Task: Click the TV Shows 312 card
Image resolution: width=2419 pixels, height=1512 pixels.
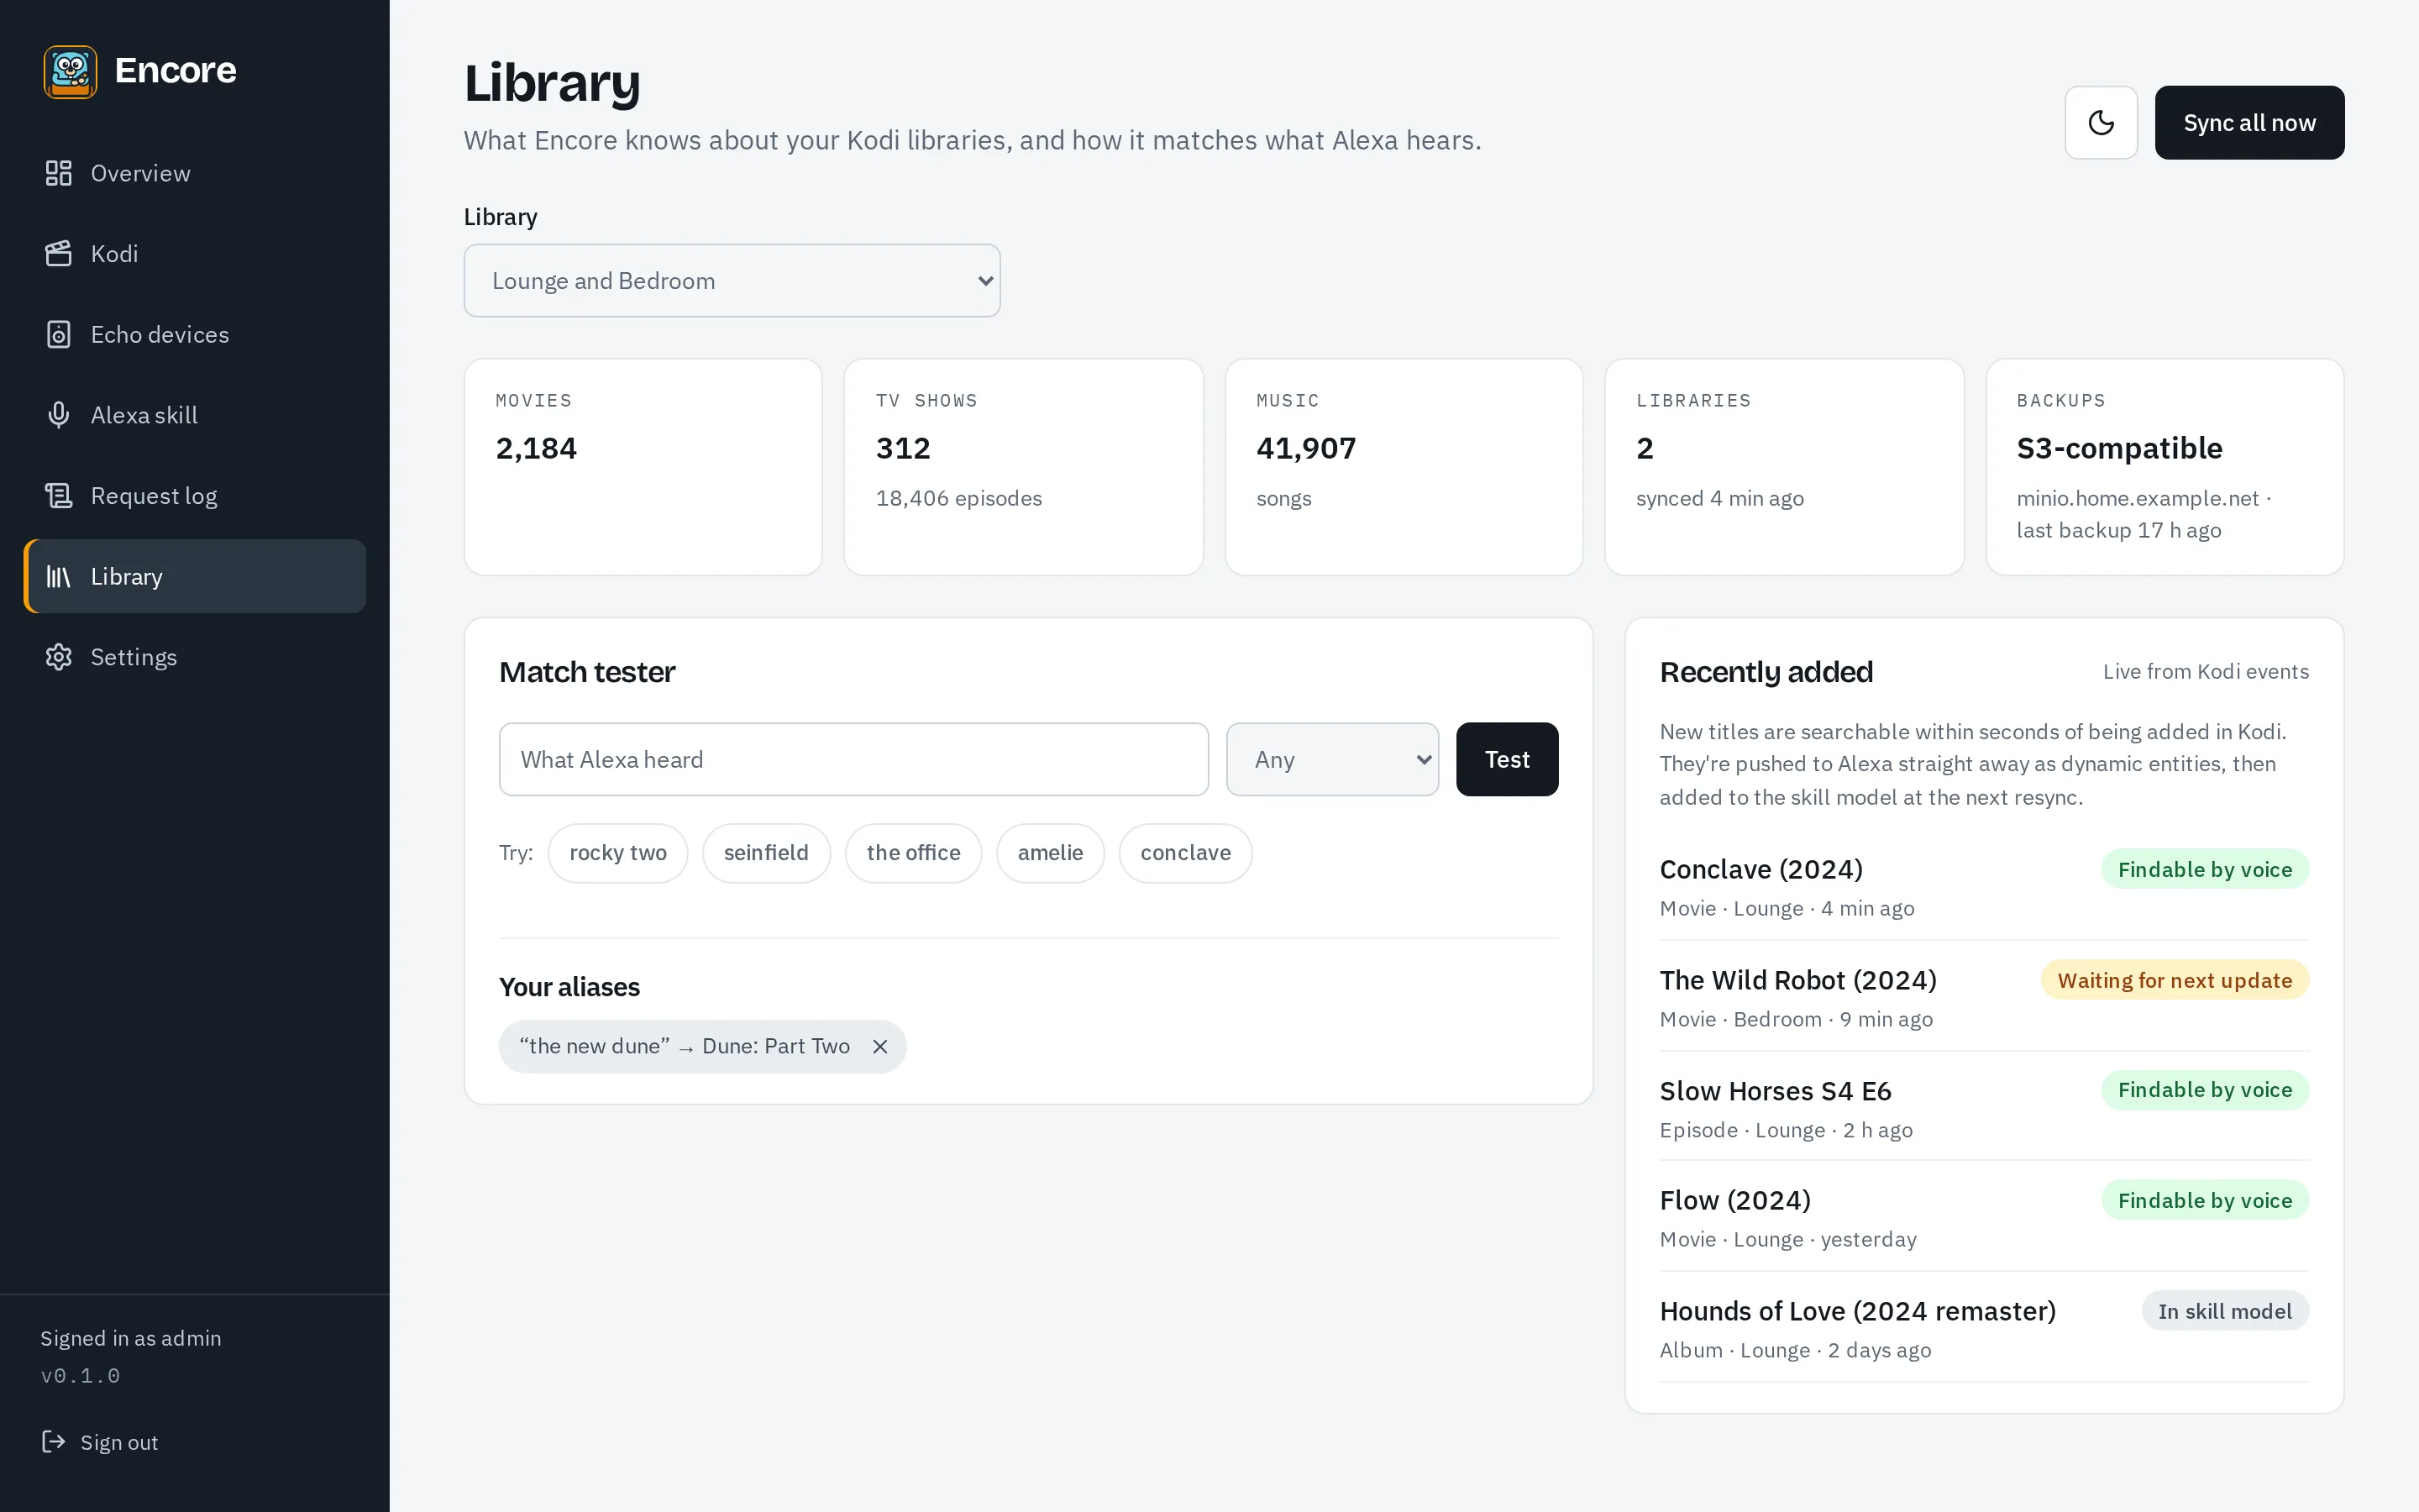Action: (x=1024, y=467)
